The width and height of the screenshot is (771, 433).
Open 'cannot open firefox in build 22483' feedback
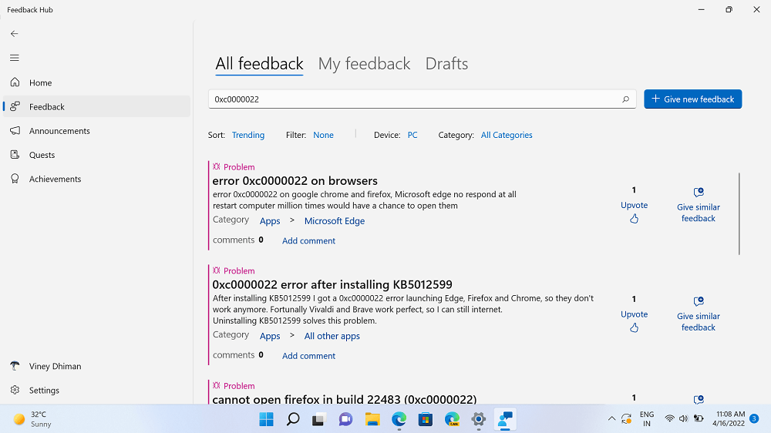344,399
